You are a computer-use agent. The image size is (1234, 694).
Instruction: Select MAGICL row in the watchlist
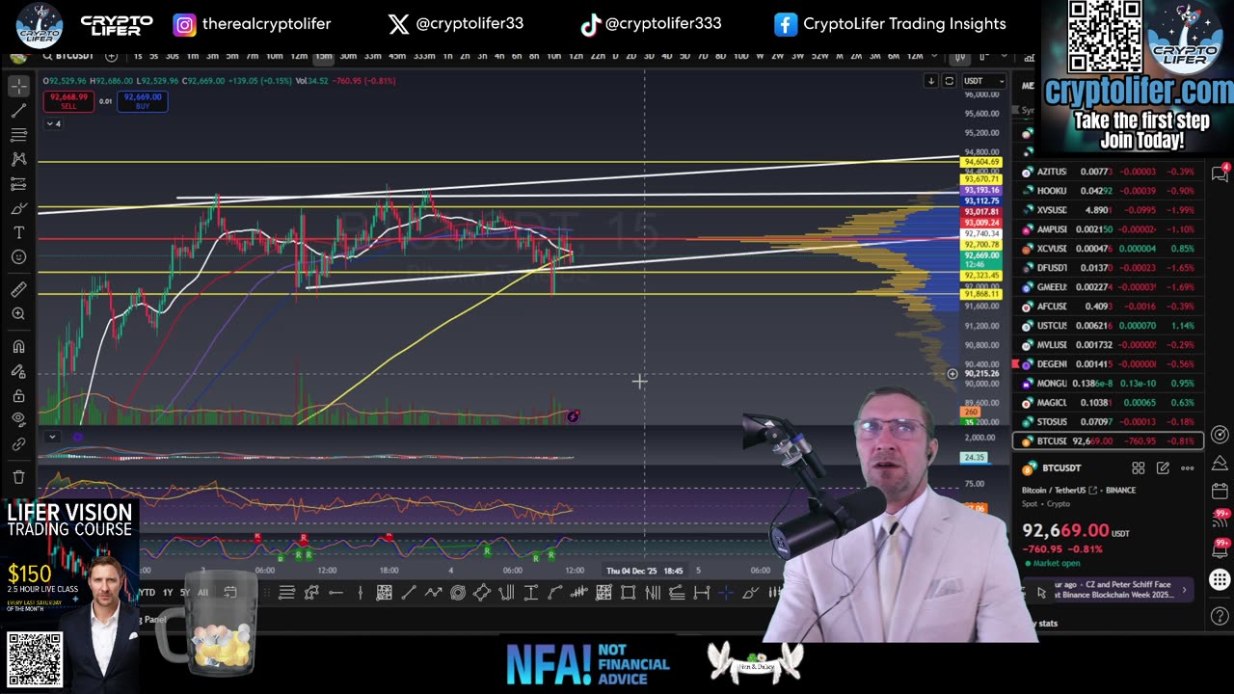1108,403
